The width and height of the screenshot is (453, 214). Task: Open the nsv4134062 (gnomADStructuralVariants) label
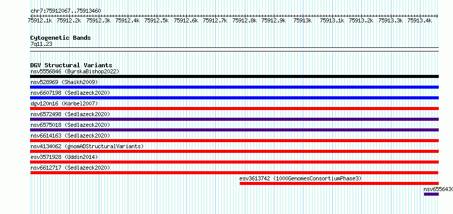[87, 146]
